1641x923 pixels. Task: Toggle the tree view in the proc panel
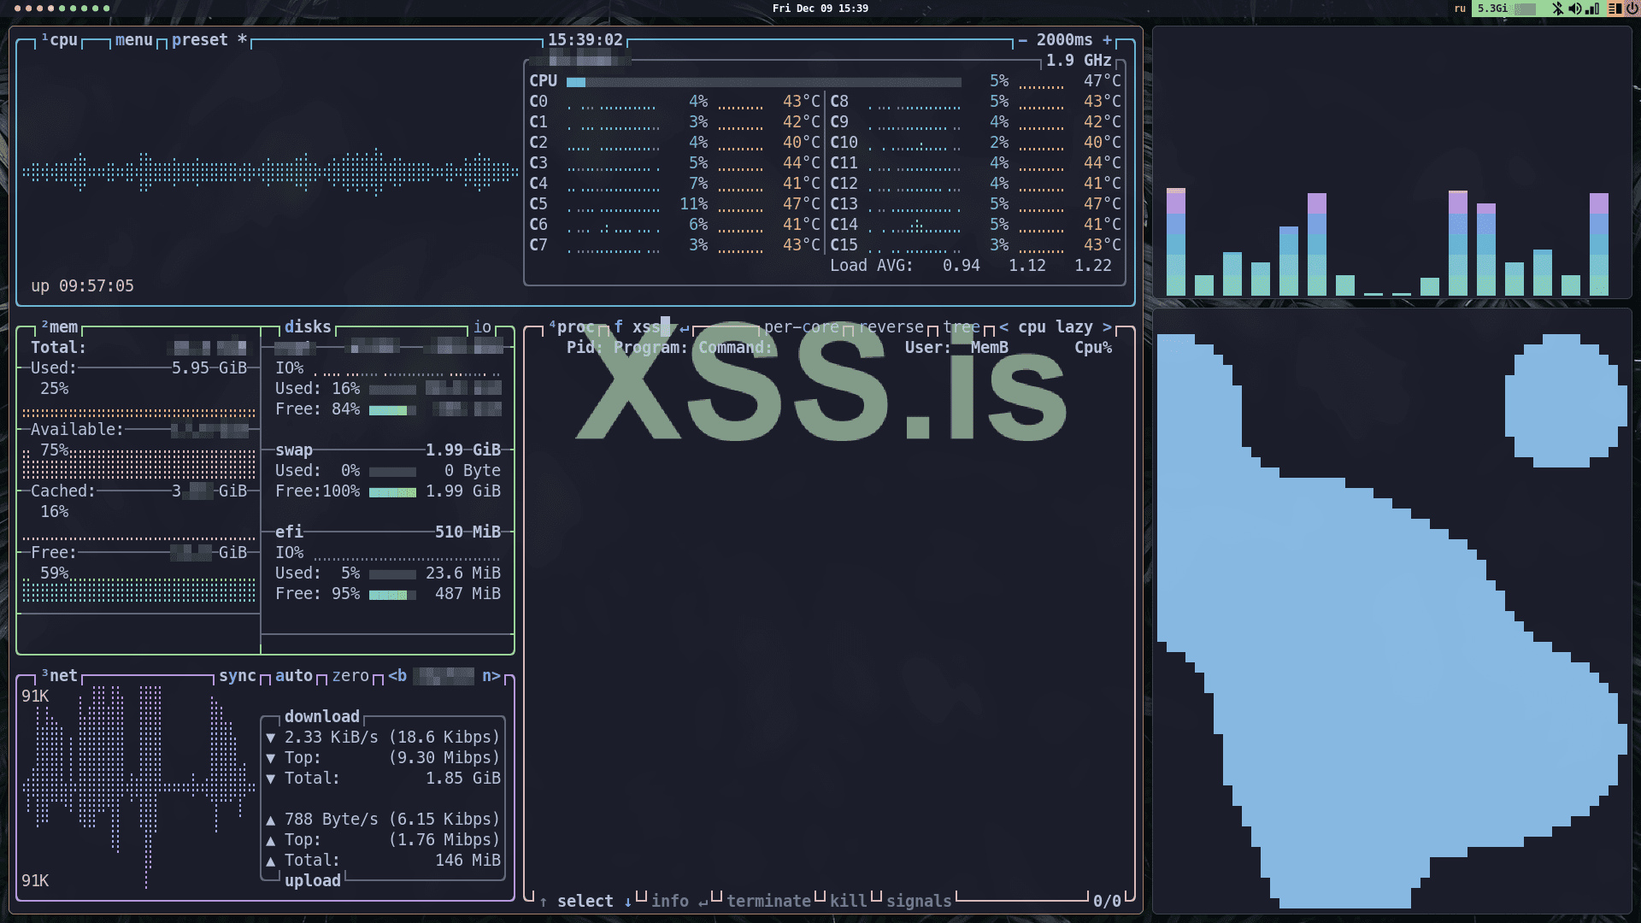[x=962, y=327]
